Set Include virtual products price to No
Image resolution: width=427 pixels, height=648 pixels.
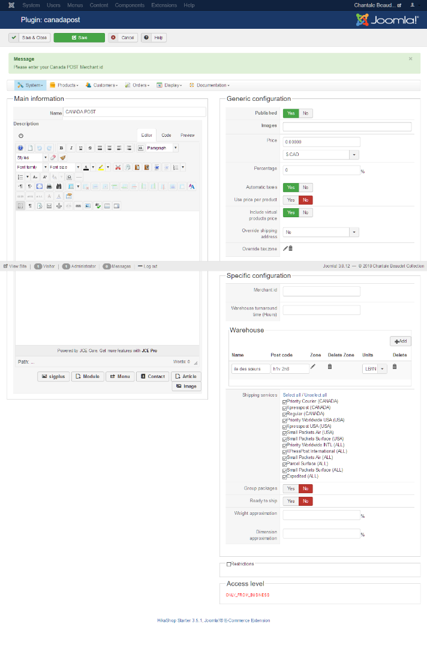click(x=306, y=212)
